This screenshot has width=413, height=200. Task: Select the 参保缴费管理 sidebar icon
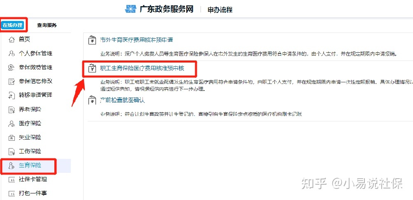[x=12, y=67]
